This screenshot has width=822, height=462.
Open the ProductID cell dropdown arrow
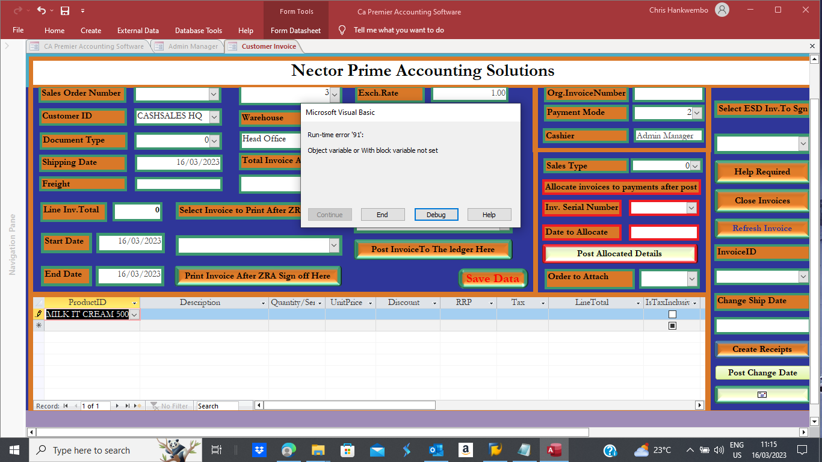click(x=134, y=315)
